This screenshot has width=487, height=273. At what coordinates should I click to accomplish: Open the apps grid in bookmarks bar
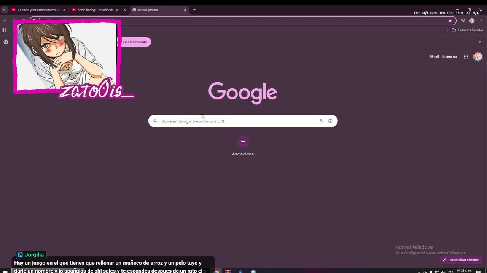click(x=4, y=30)
